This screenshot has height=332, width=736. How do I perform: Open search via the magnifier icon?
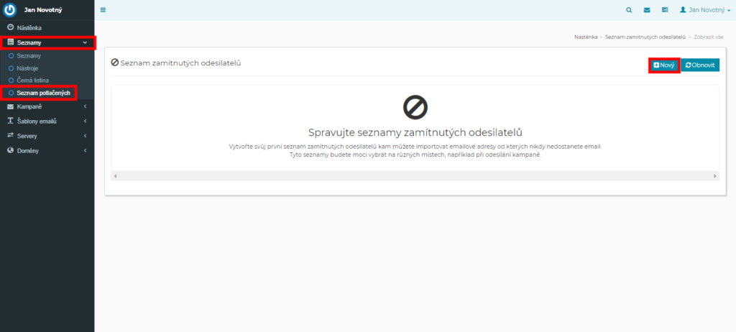629,10
